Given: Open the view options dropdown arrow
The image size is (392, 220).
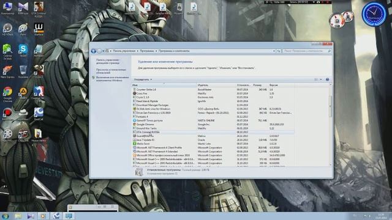Looking at the screenshot, I should 321,79.
